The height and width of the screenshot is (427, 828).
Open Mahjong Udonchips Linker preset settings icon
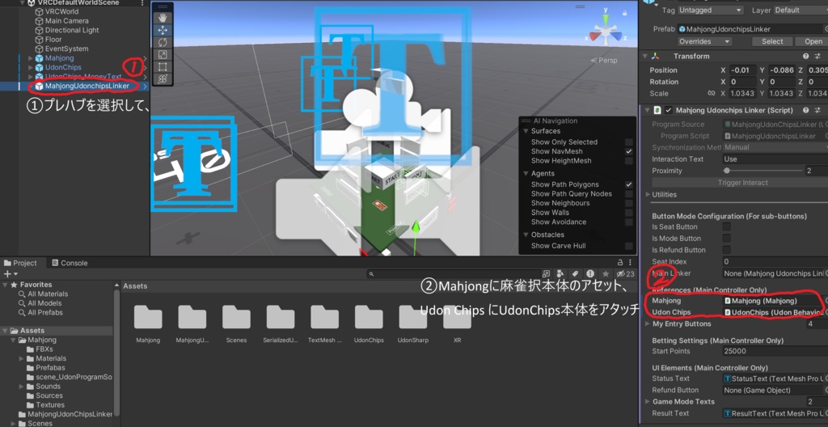point(817,111)
